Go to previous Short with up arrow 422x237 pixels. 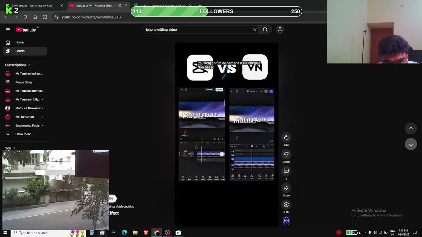tap(411, 128)
